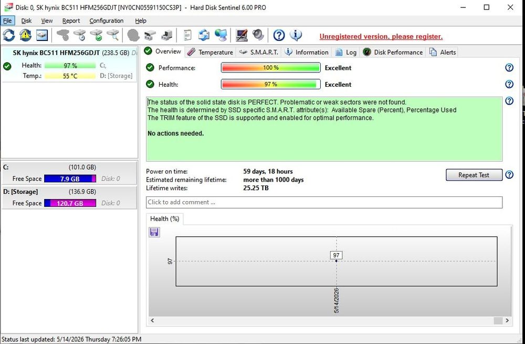Click the comment input field
Screen dimensions: 525x344
tap(324, 202)
